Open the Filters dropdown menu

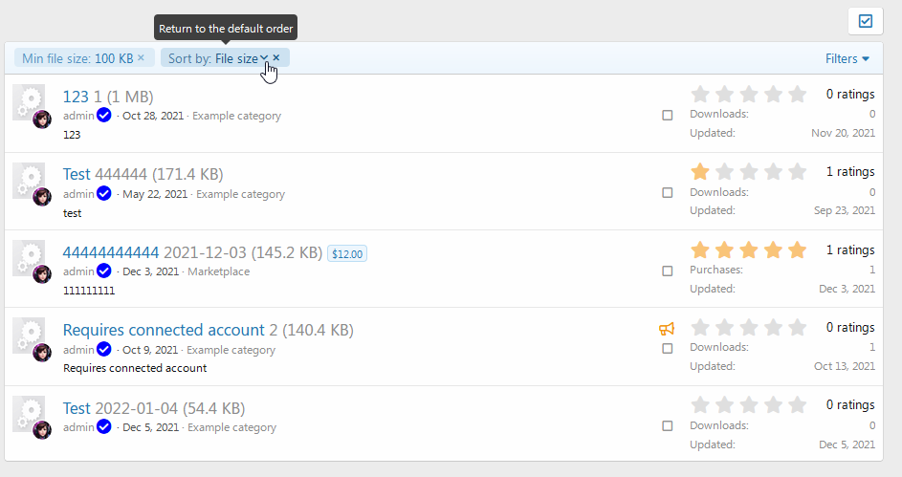click(847, 58)
